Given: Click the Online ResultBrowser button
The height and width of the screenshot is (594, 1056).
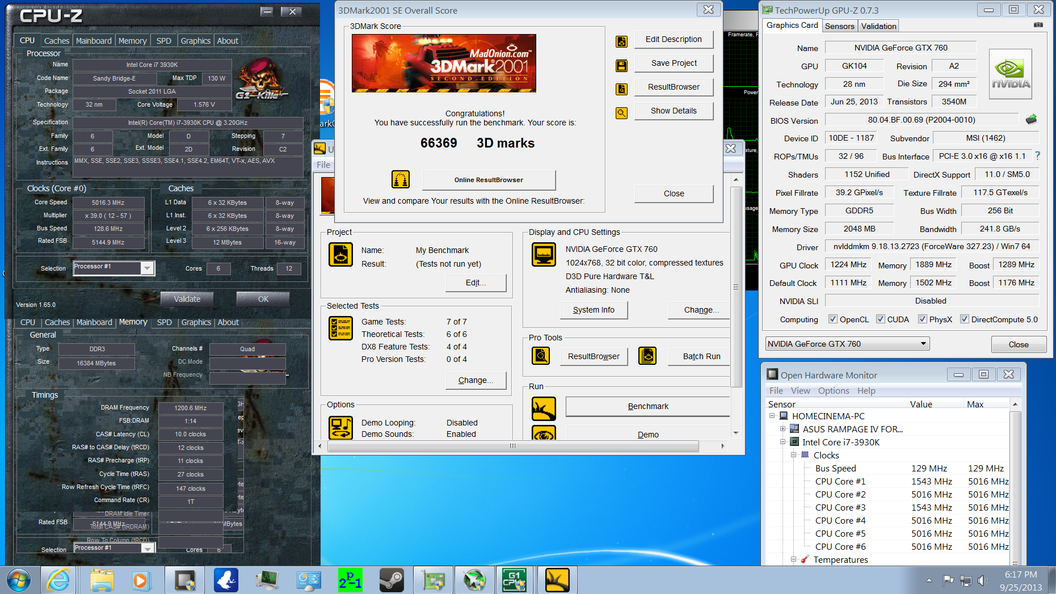Looking at the screenshot, I should pyautogui.click(x=489, y=180).
